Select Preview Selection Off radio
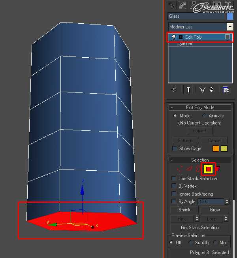 tap(171, 243)
